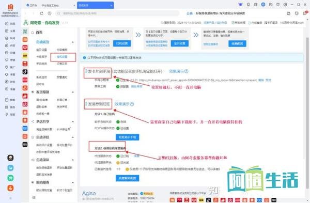Image resolution: width=310 pixels, height=203 pixels.
Task: Click the red thumbs-up platform icon
Action: point(25,96)
